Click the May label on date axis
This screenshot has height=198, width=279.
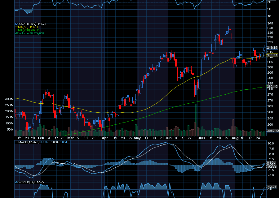point(137,138)
